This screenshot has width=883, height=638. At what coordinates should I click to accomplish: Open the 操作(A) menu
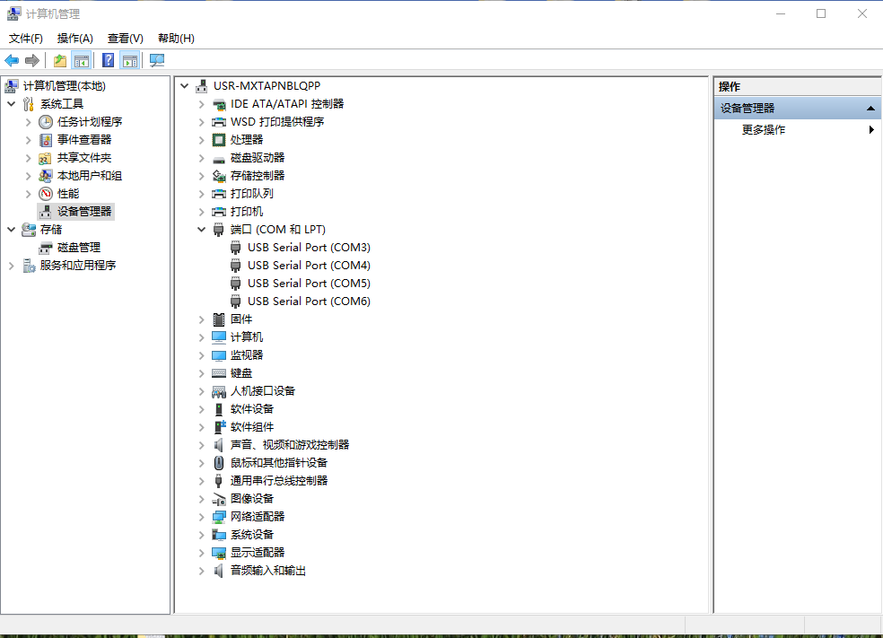[74, 38]
